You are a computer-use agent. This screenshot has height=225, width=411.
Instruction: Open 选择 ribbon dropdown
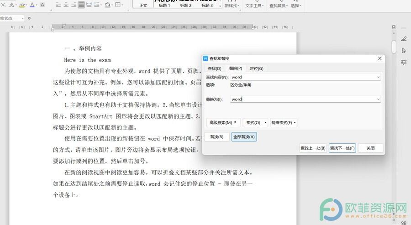point(296,5)
